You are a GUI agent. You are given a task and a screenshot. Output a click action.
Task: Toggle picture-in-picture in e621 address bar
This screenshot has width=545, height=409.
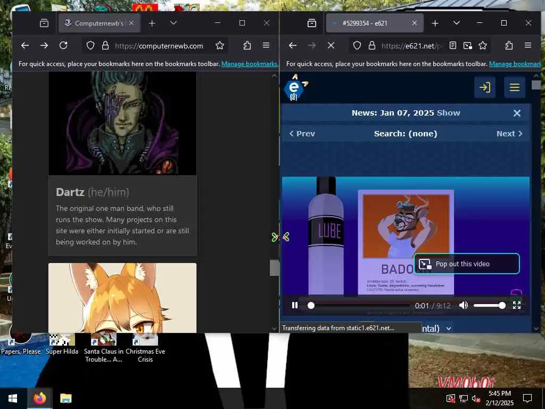pos(468,46)
